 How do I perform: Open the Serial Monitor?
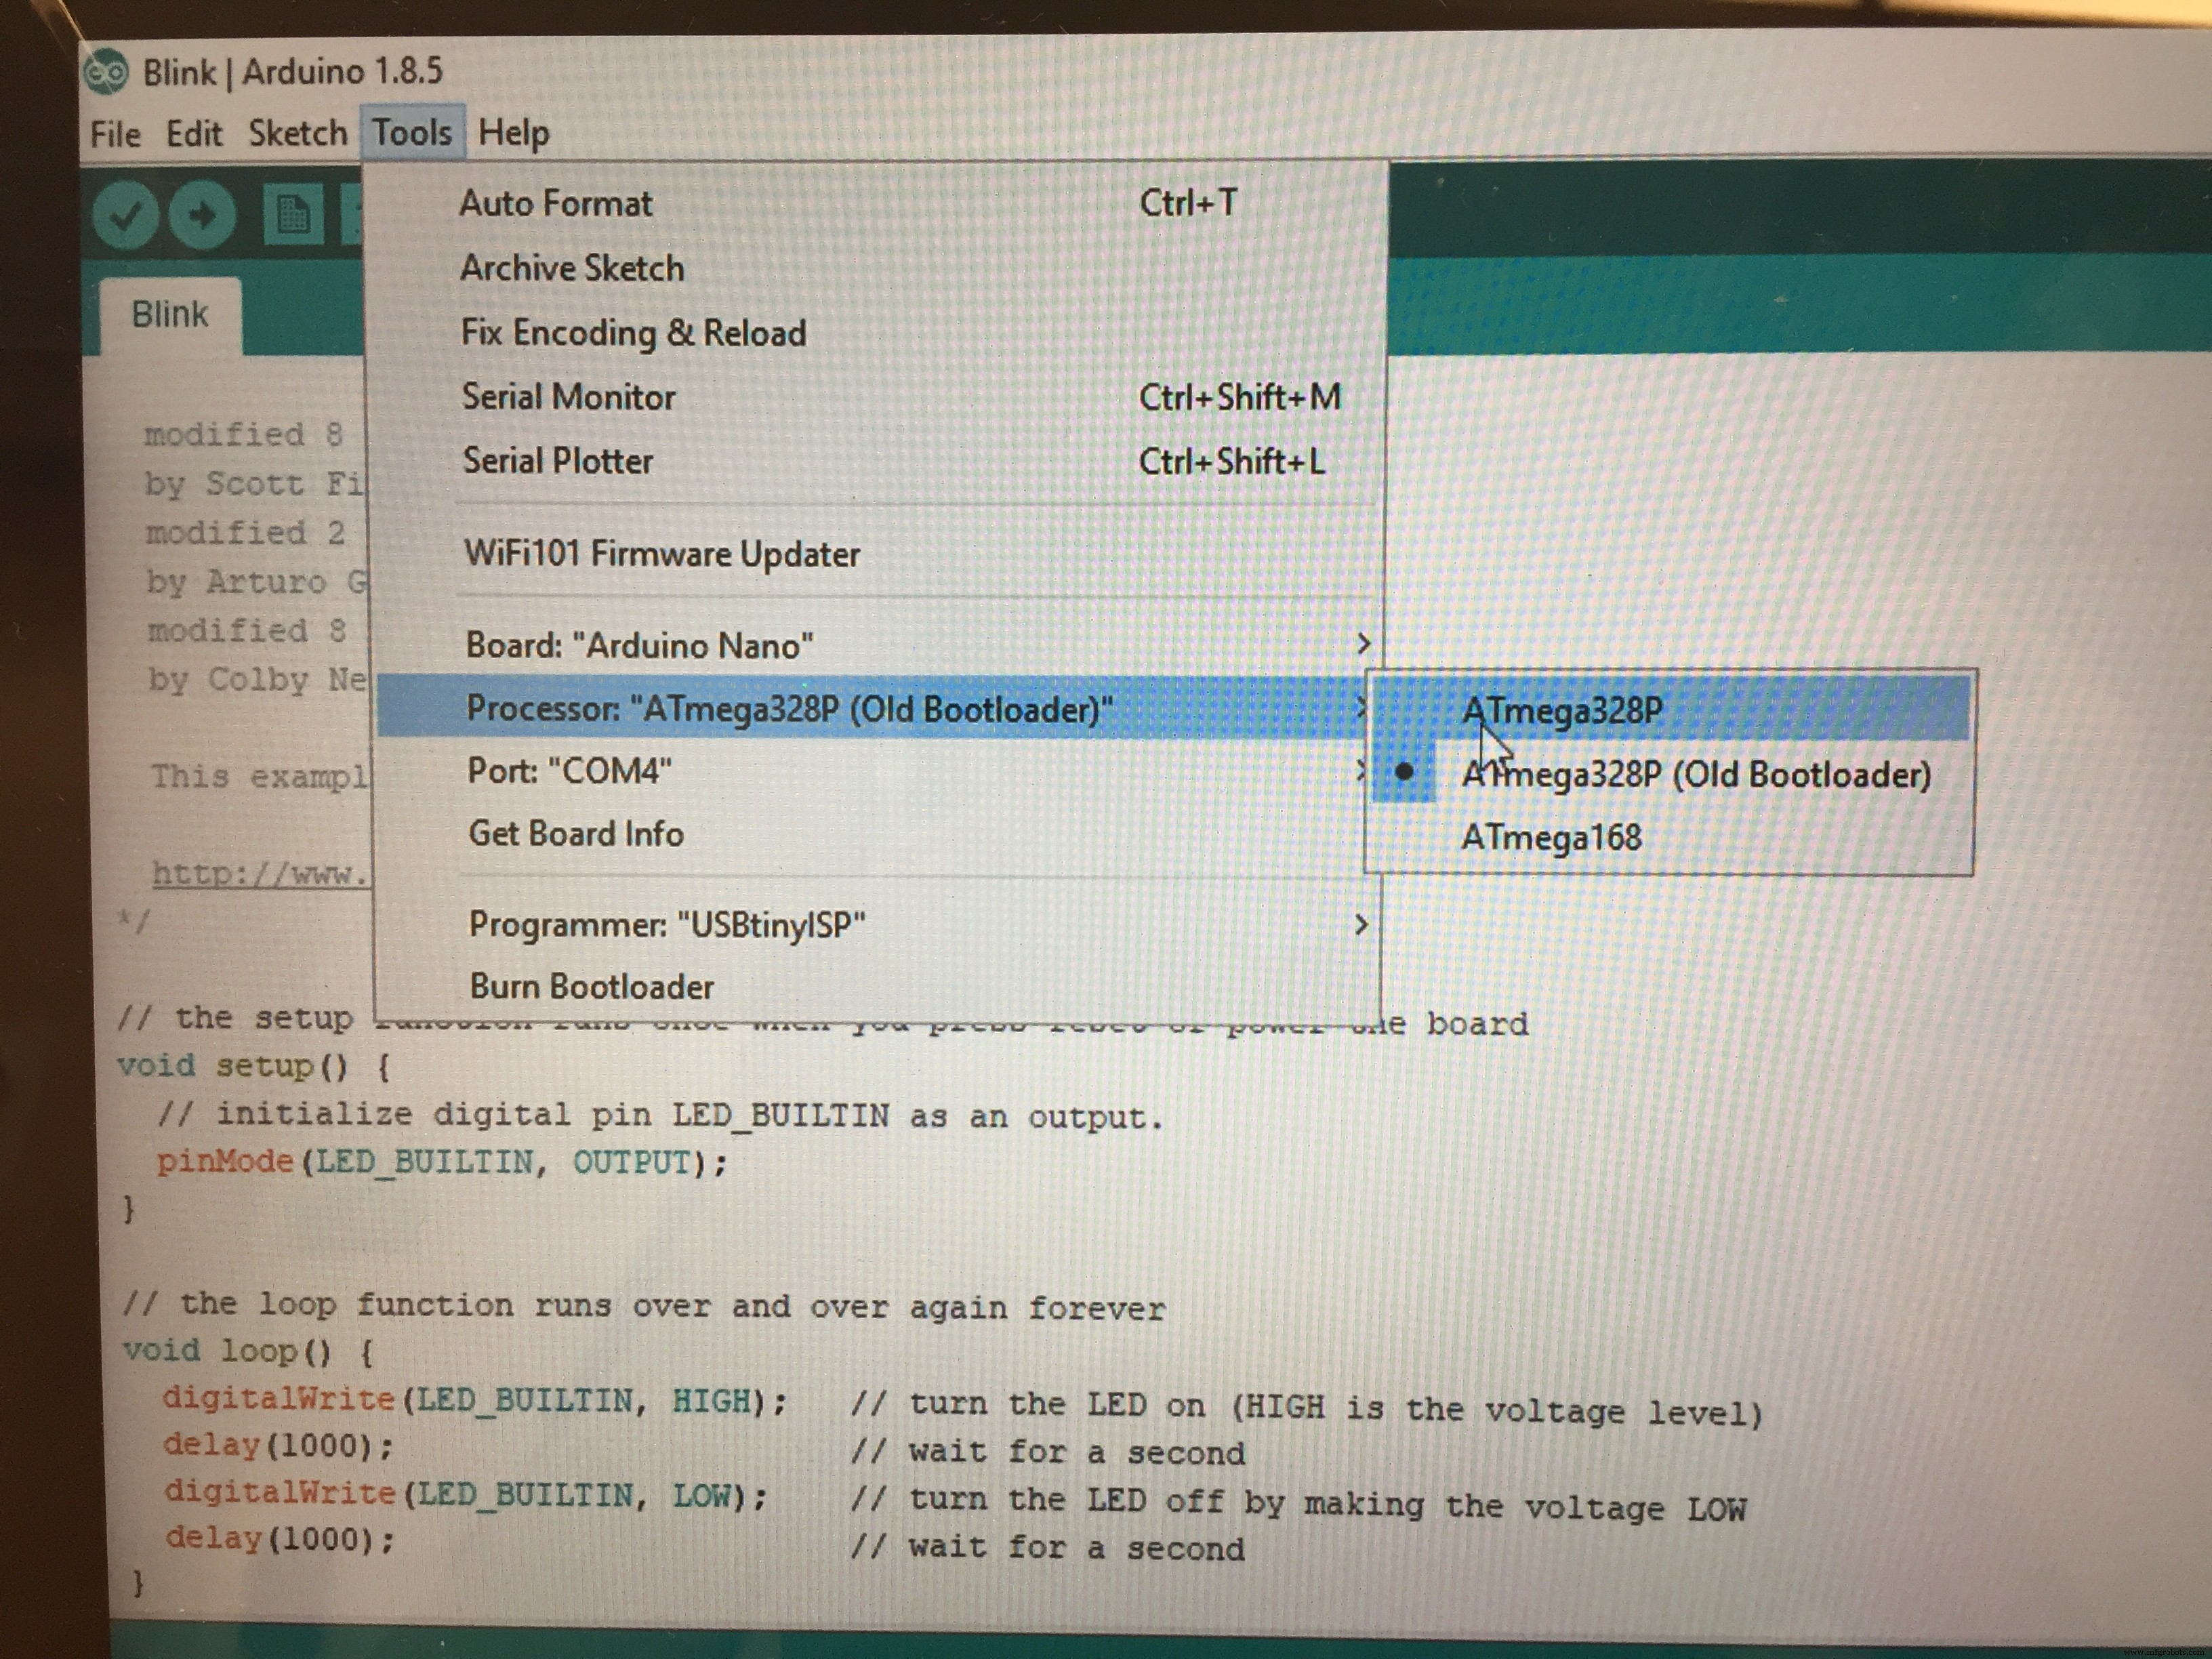[x=567, y=396]
